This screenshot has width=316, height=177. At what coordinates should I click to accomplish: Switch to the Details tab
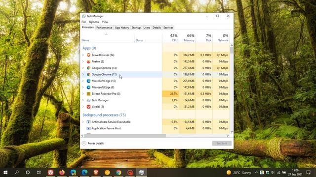point(157,28)
